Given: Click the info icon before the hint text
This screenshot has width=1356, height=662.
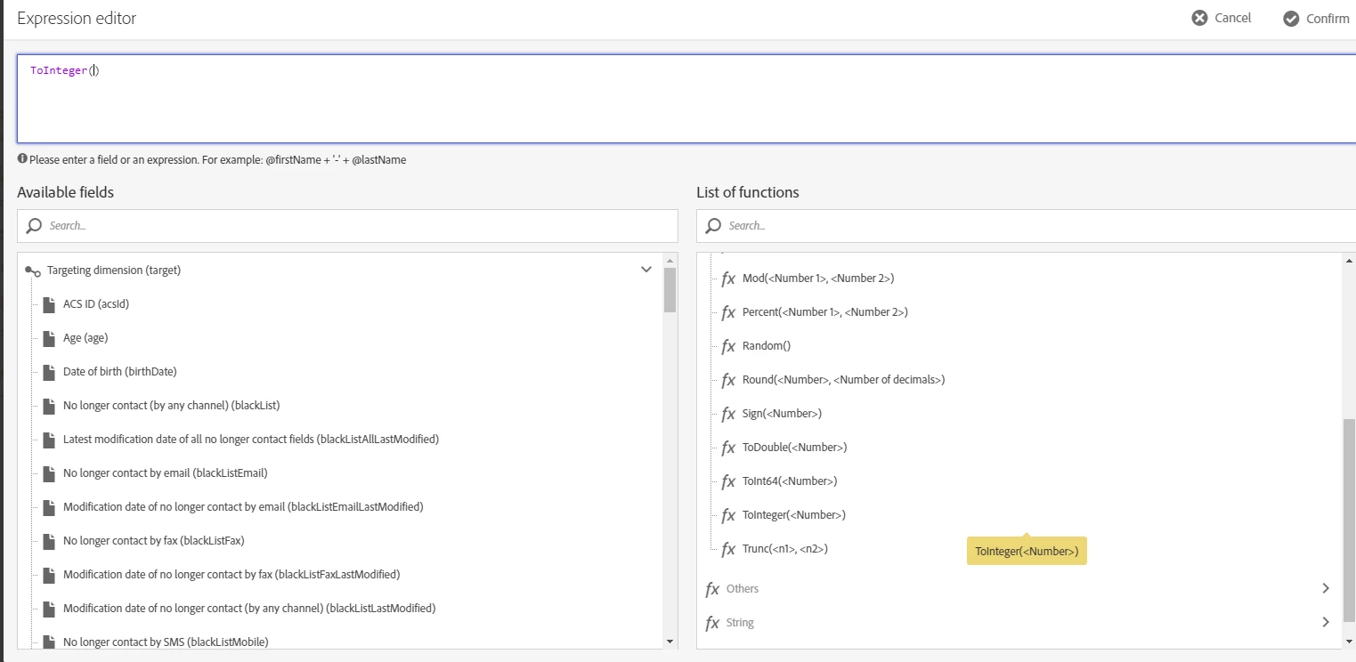Looking at the screenshot, I should pyautogui.click(x=22, y=159).
